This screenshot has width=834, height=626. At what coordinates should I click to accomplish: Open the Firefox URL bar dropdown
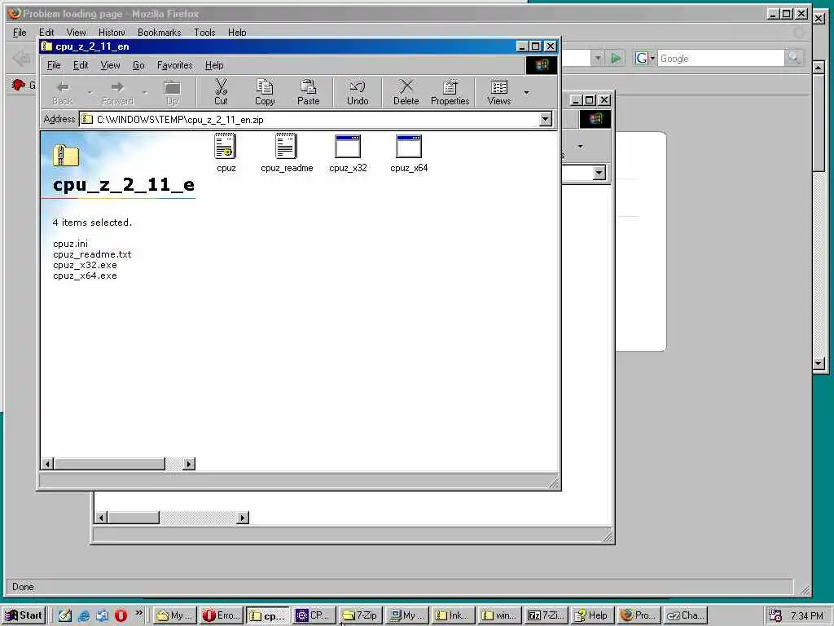coord(598,58)
